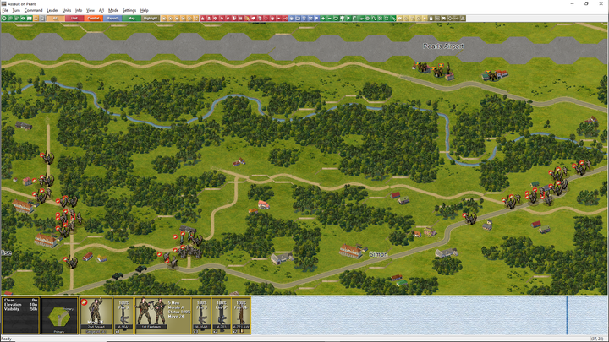This screenshot has height=342, width=609.
Task: Click the green open-book toolbar icon
Action: [29, 19]
